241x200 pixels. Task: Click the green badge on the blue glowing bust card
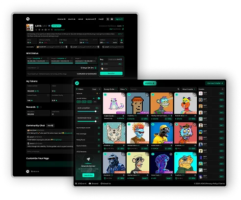tap(153, 154)
